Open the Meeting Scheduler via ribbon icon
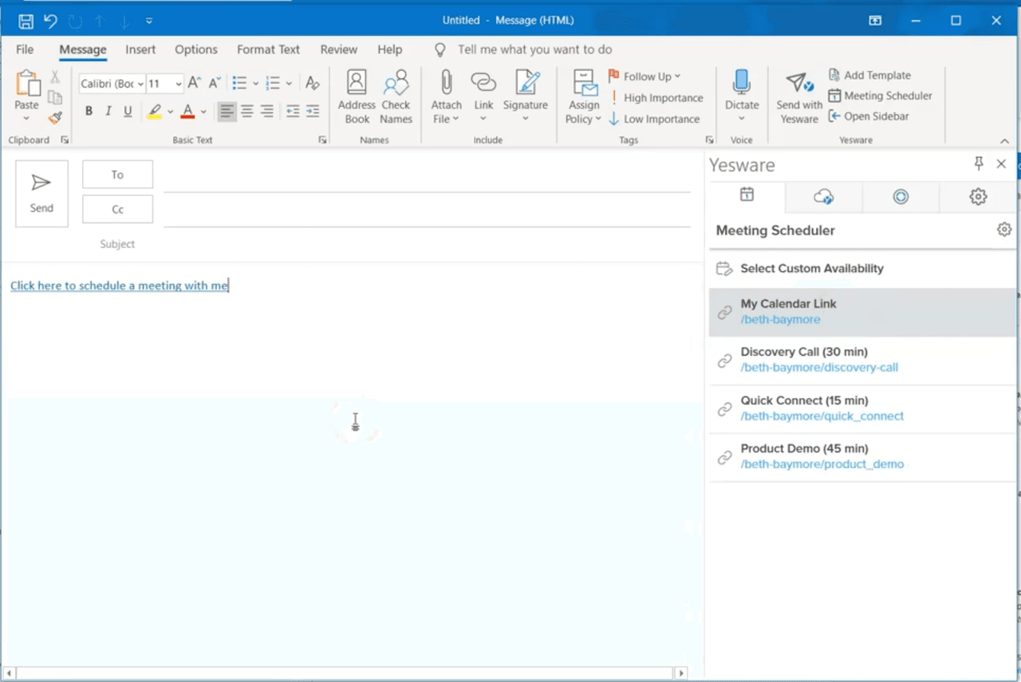 point(880,95)
